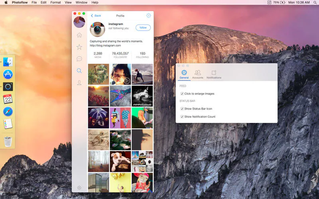Image resolution: width=319 pixels, height=199 pixels.
Task: Open Reminders from the Dock
Action: tap(8, 124)
